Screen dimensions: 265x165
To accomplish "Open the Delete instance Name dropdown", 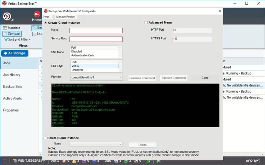I will click(96, 144).
